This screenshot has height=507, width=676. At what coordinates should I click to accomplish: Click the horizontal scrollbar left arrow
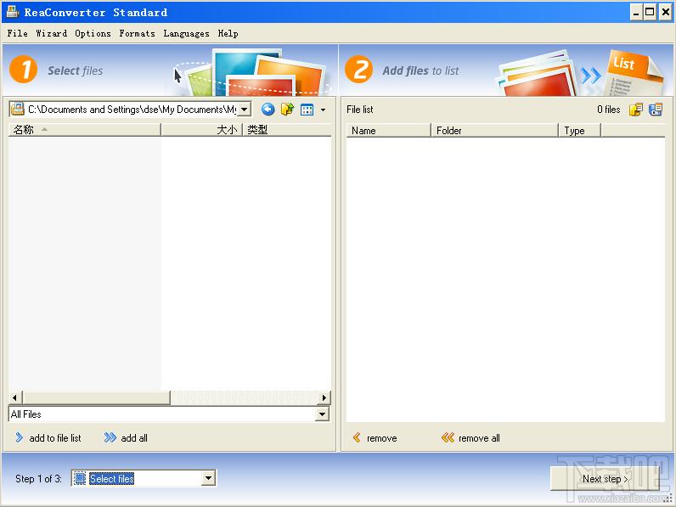coord(15,397)
